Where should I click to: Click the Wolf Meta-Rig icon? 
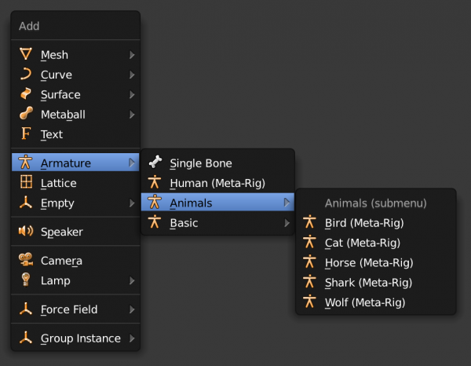(310, 302)
